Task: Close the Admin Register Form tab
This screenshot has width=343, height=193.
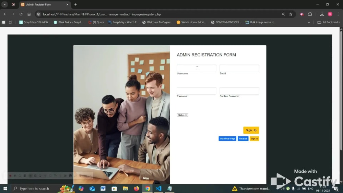Action: pyautogui.click(x=67, y=4)
